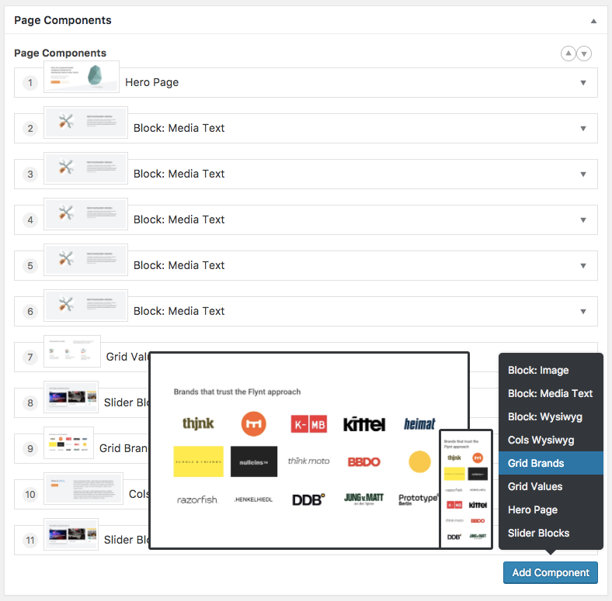Screen dimensions: 612x601
Task: Expand row 4 Block: Media Text arrow
Action: [x=583, y=220]
